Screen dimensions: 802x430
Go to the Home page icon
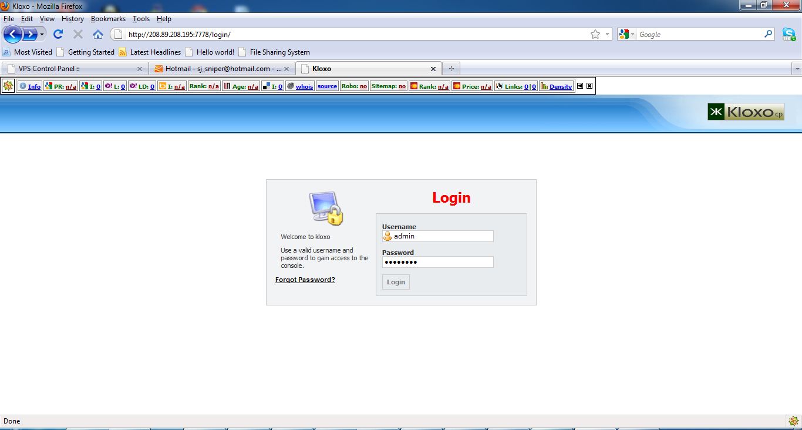(x=98, y=34)
